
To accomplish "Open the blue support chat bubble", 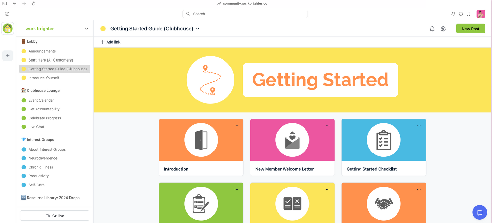I will (x=480, y=213).
